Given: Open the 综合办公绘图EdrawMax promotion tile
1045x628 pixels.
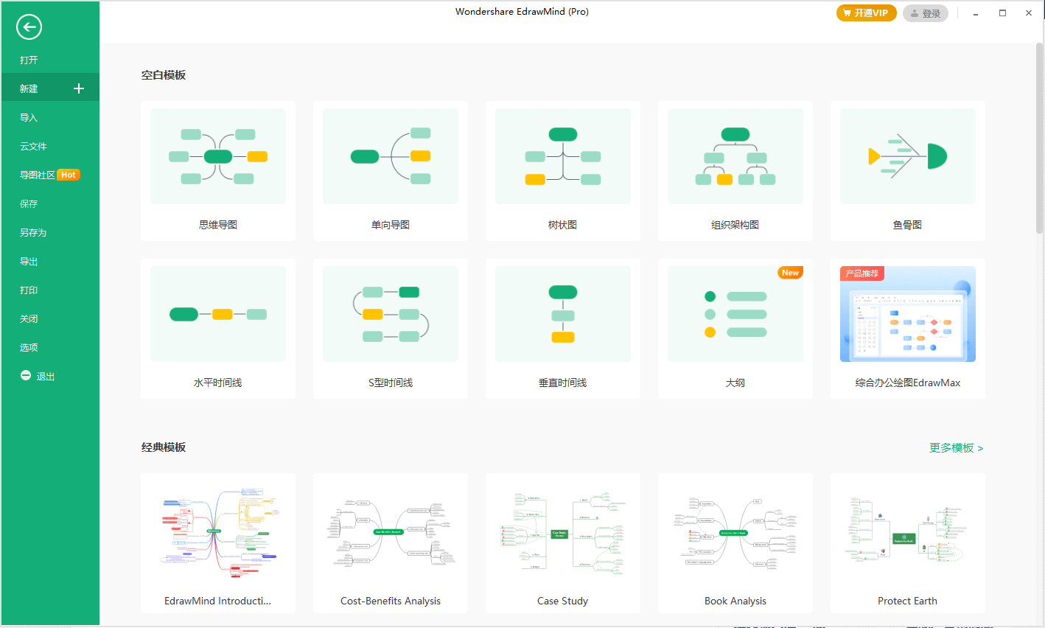Looking at the screenshot, I should [907, 329].
